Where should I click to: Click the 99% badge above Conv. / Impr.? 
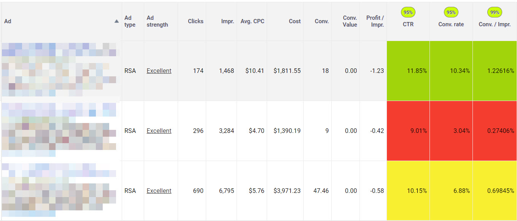tap(495, 13)
